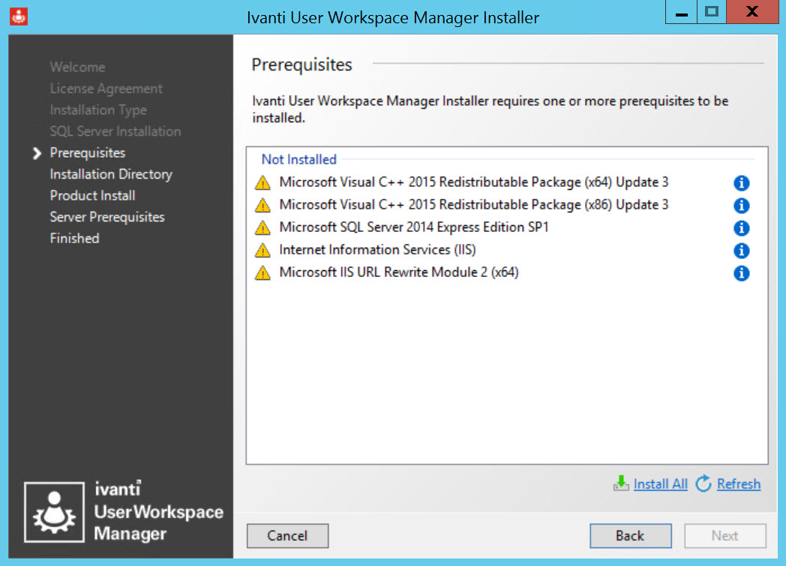Click warning icon beside Visual C++ x64

[x=262, y=182]
